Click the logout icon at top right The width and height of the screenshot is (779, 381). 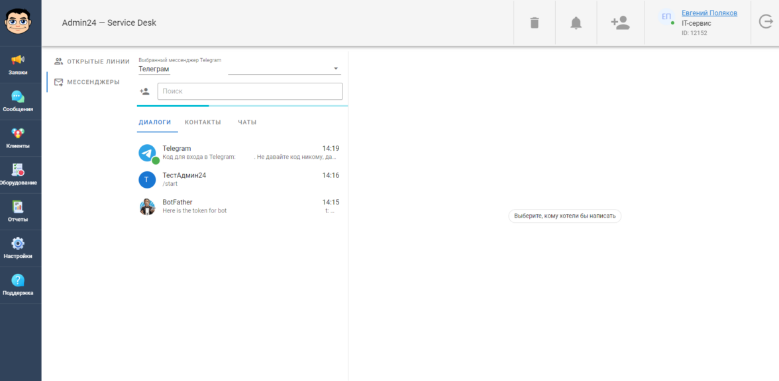point(765,22)
